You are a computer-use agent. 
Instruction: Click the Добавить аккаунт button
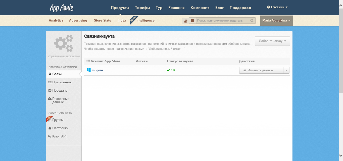click(272, 41)
